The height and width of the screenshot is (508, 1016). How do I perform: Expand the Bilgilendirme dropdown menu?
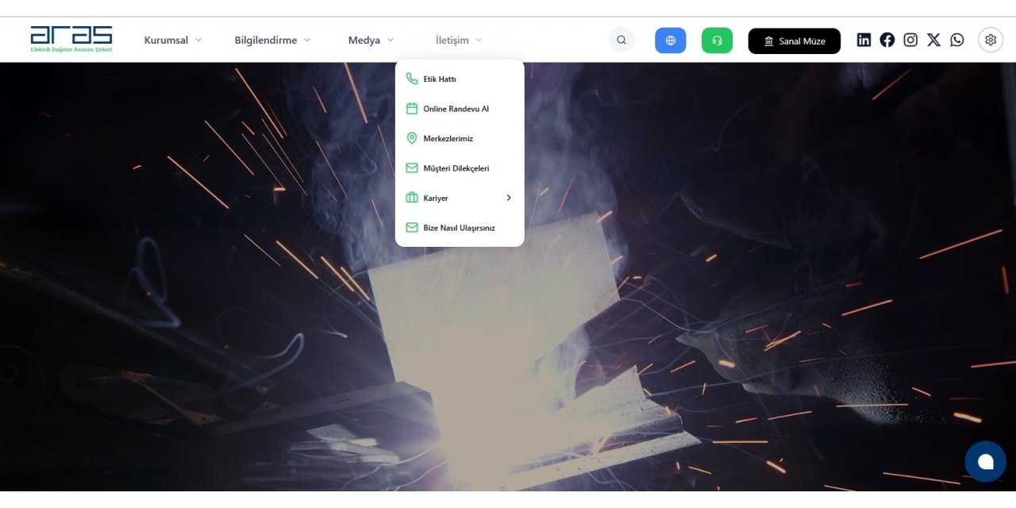point(272,40)
